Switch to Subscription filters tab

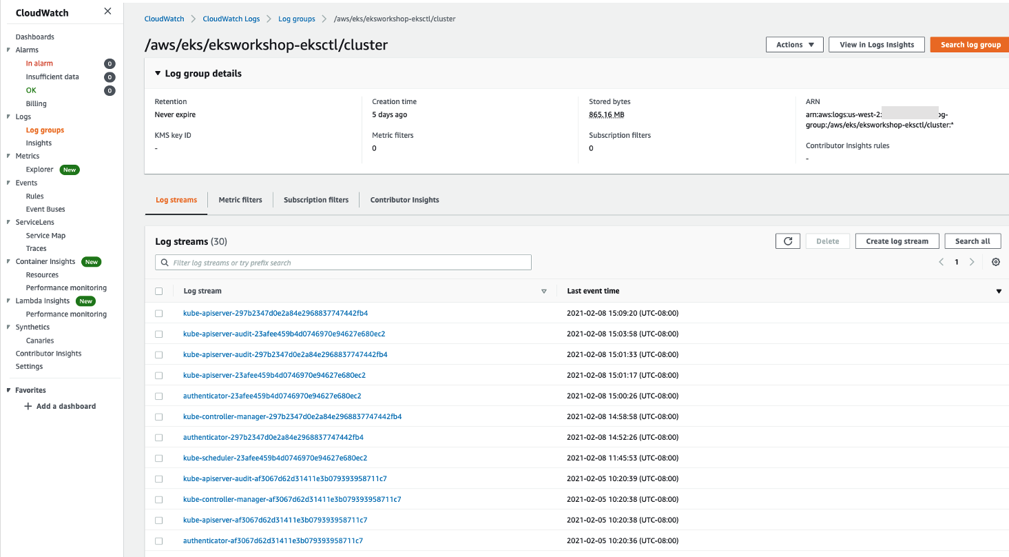pyautogui.click(x=316, y=200)
